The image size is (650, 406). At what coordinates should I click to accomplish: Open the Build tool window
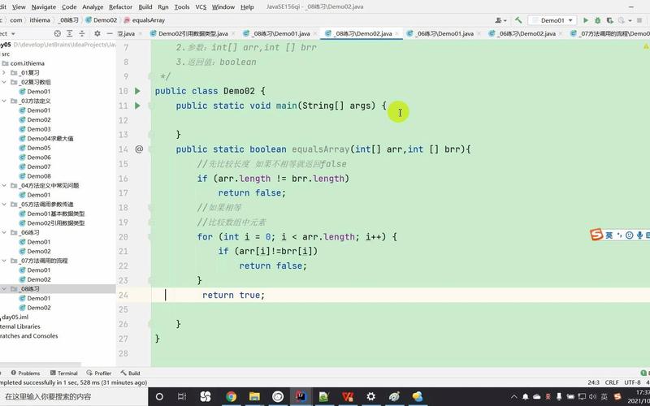click(130, 373)
